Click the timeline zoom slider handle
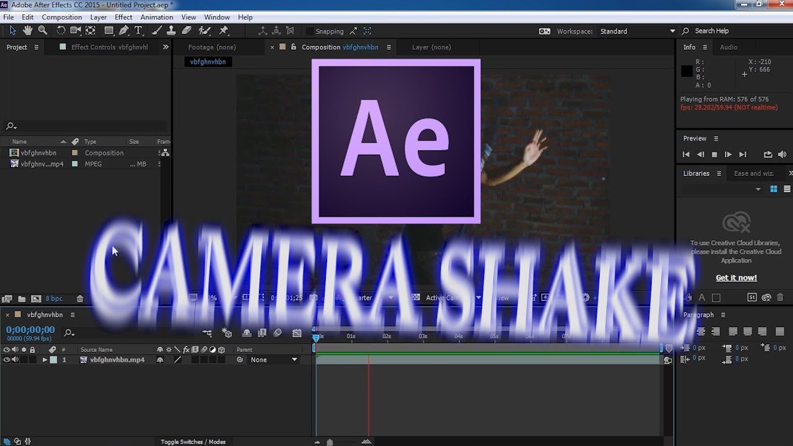Viewport: 793px width, 446px height. point(330,442)
